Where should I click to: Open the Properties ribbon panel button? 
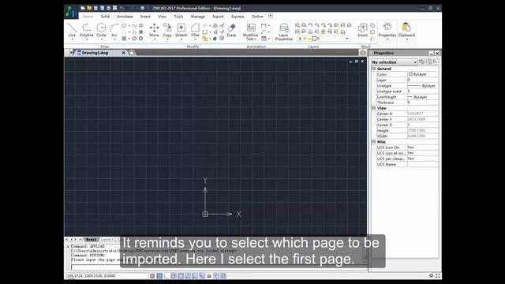(387, 30)
